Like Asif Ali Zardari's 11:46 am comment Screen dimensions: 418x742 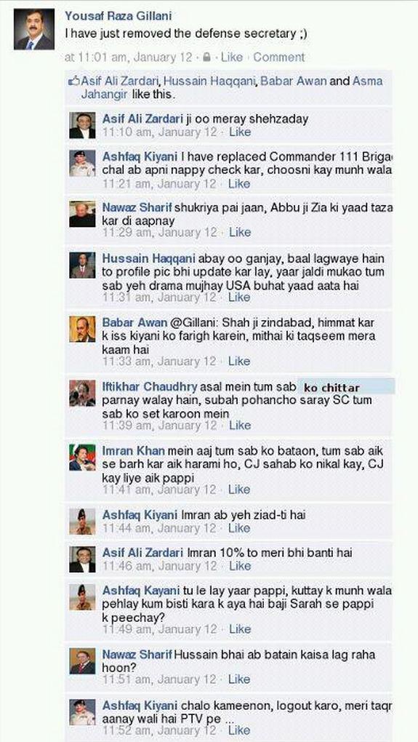coord(240,565)
